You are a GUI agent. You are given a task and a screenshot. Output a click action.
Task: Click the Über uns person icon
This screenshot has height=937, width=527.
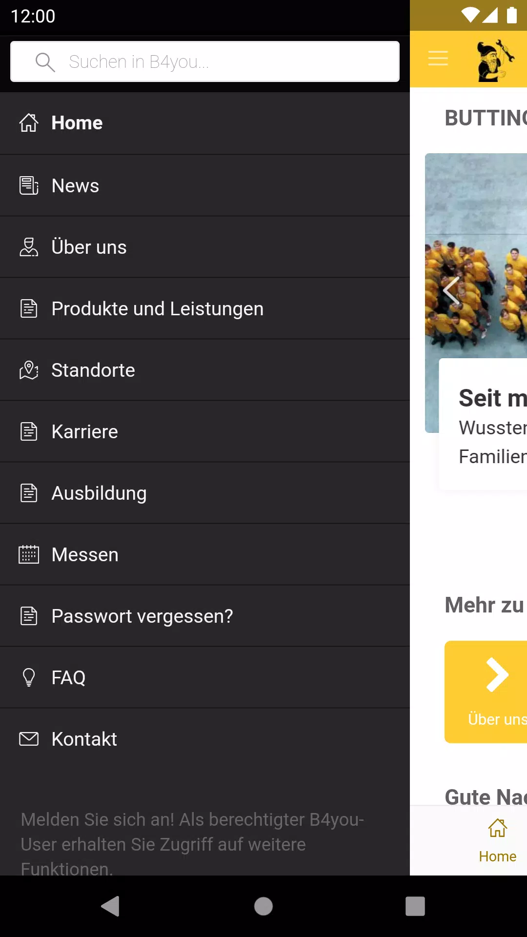[x=29, y=247]
